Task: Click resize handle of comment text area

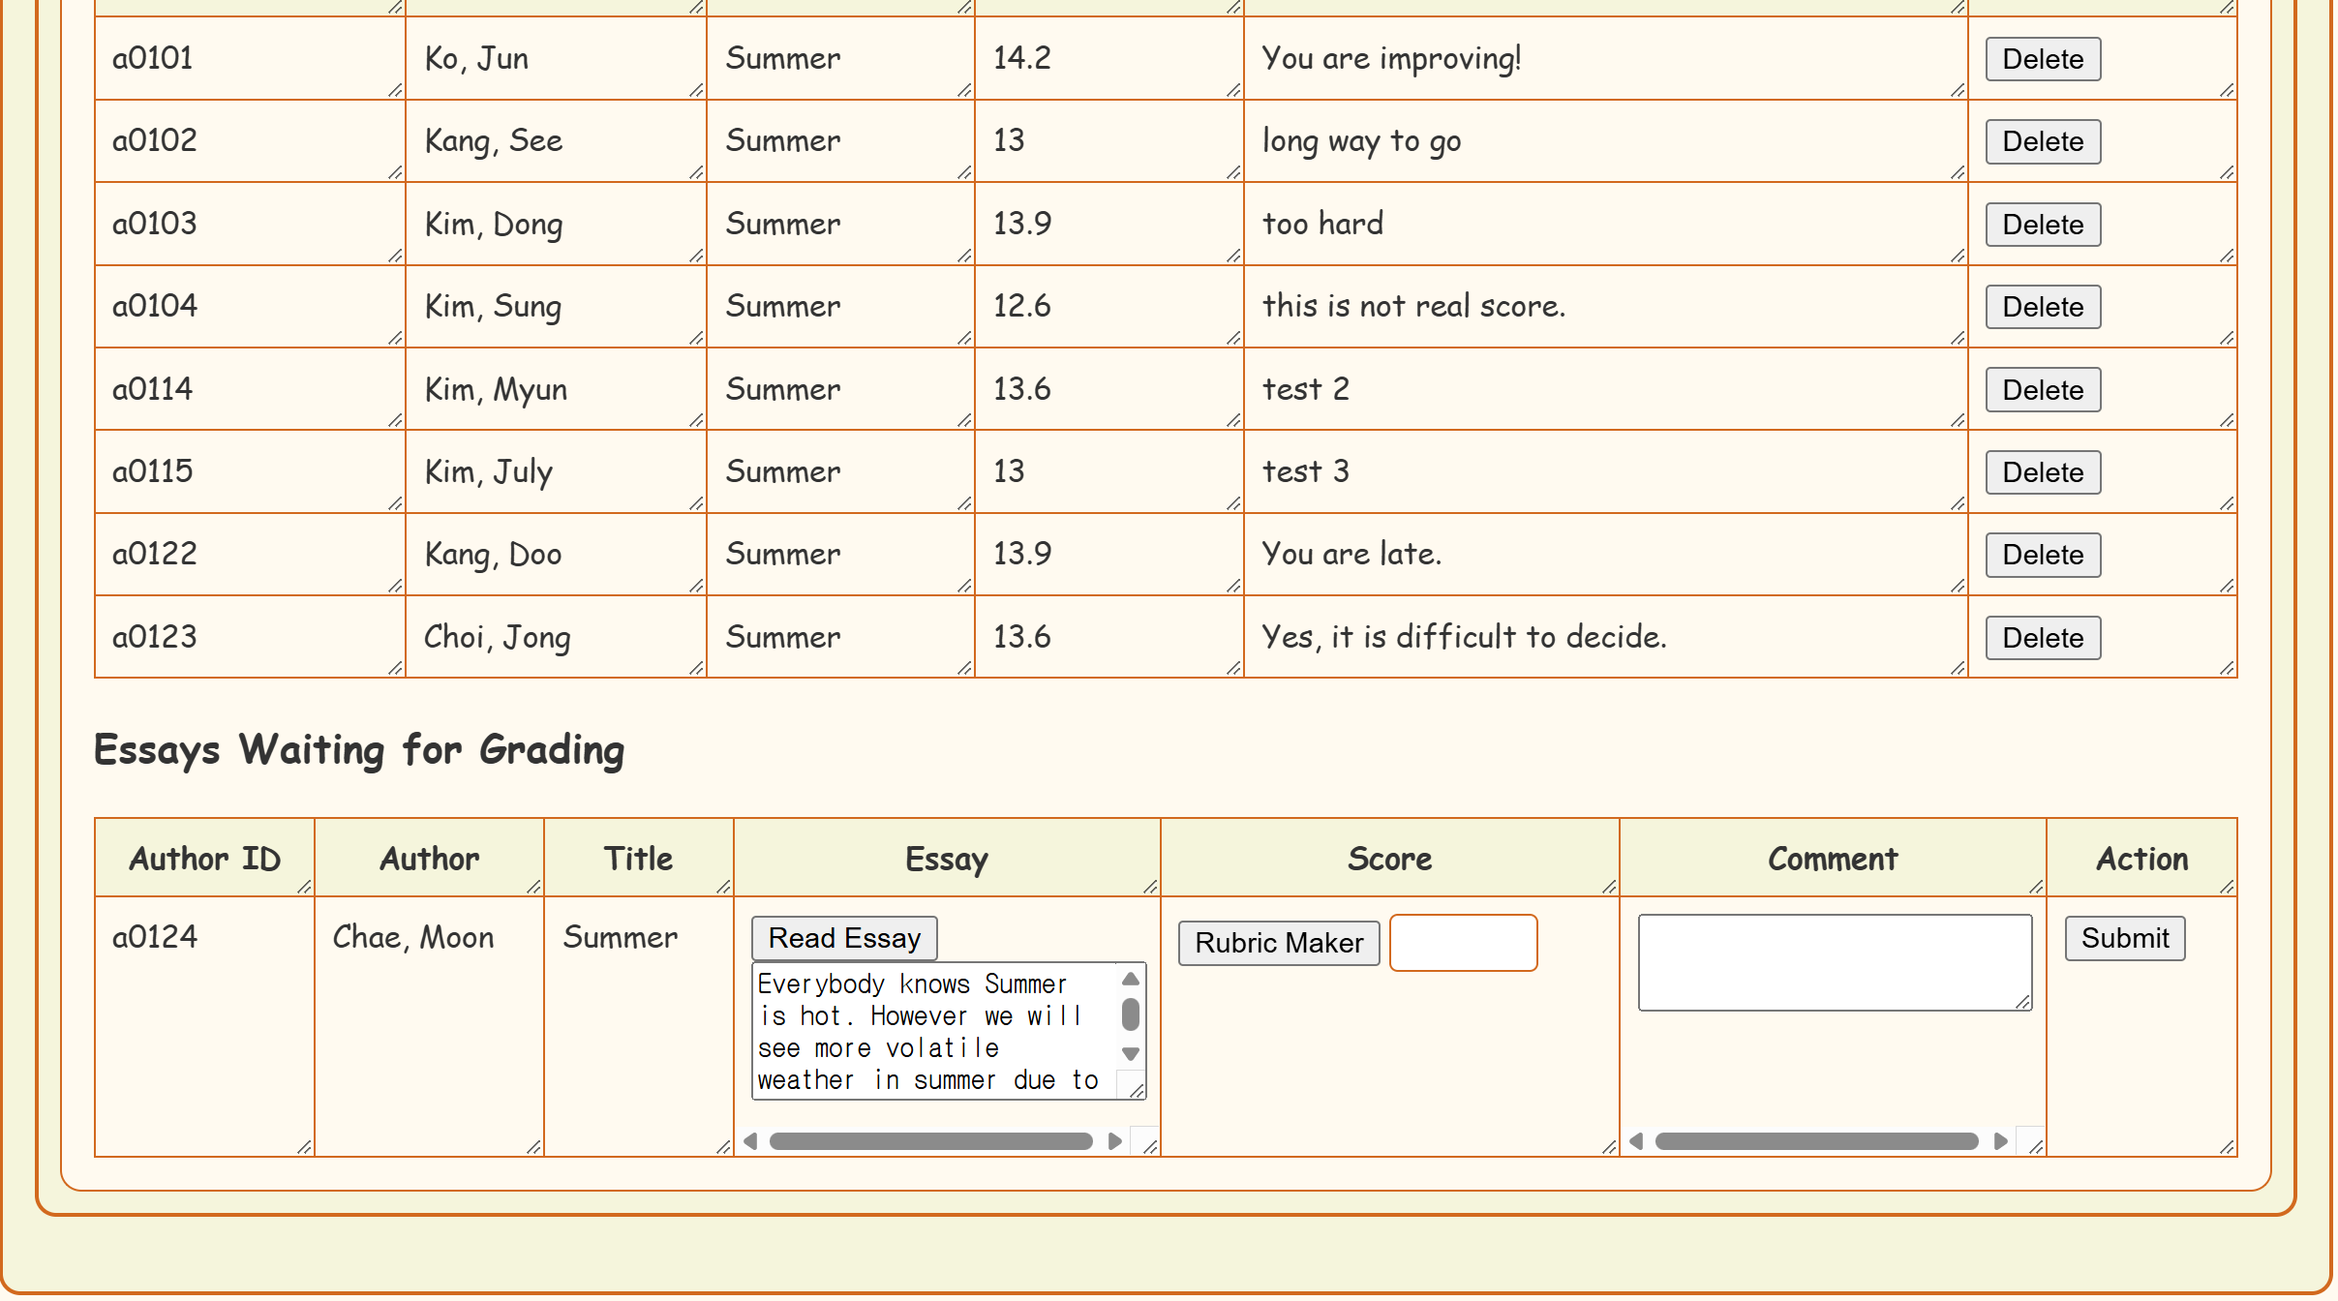Action: click(2021, 1002)
